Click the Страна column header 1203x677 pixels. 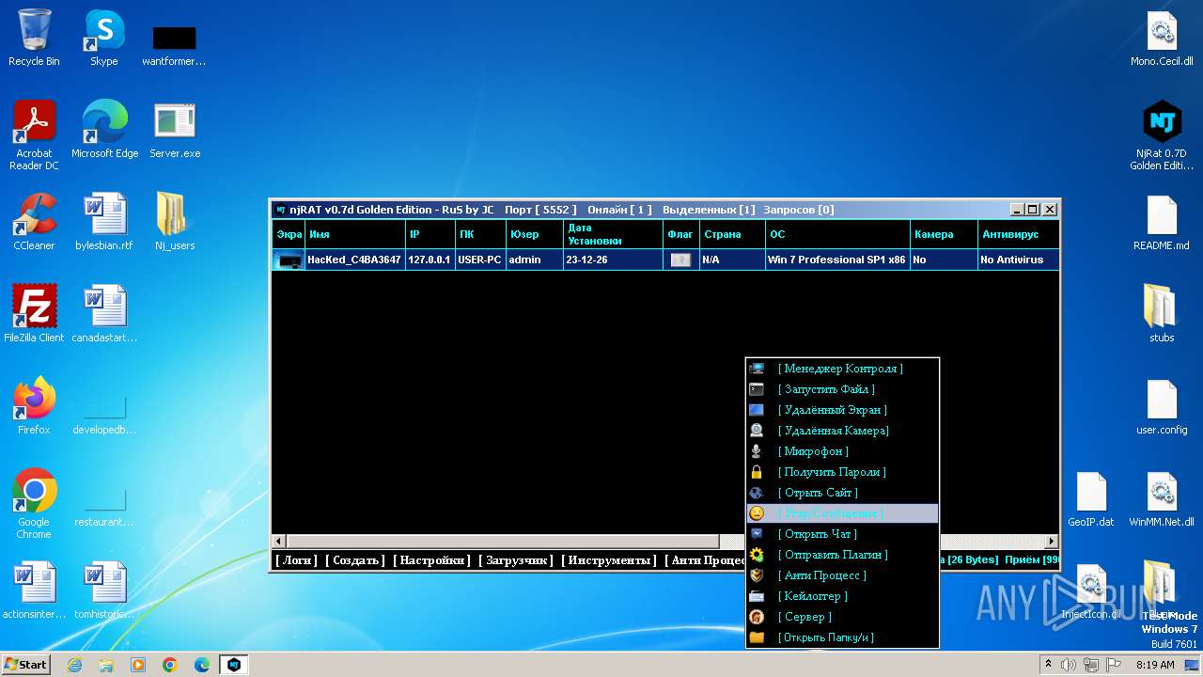tap(731, 234)
